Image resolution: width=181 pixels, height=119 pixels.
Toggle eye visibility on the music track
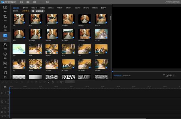point(8,112)
